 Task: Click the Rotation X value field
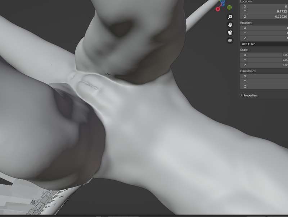264,28
